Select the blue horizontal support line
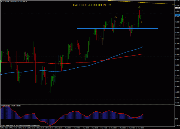The image size is (180, 129). click(118, 28)
